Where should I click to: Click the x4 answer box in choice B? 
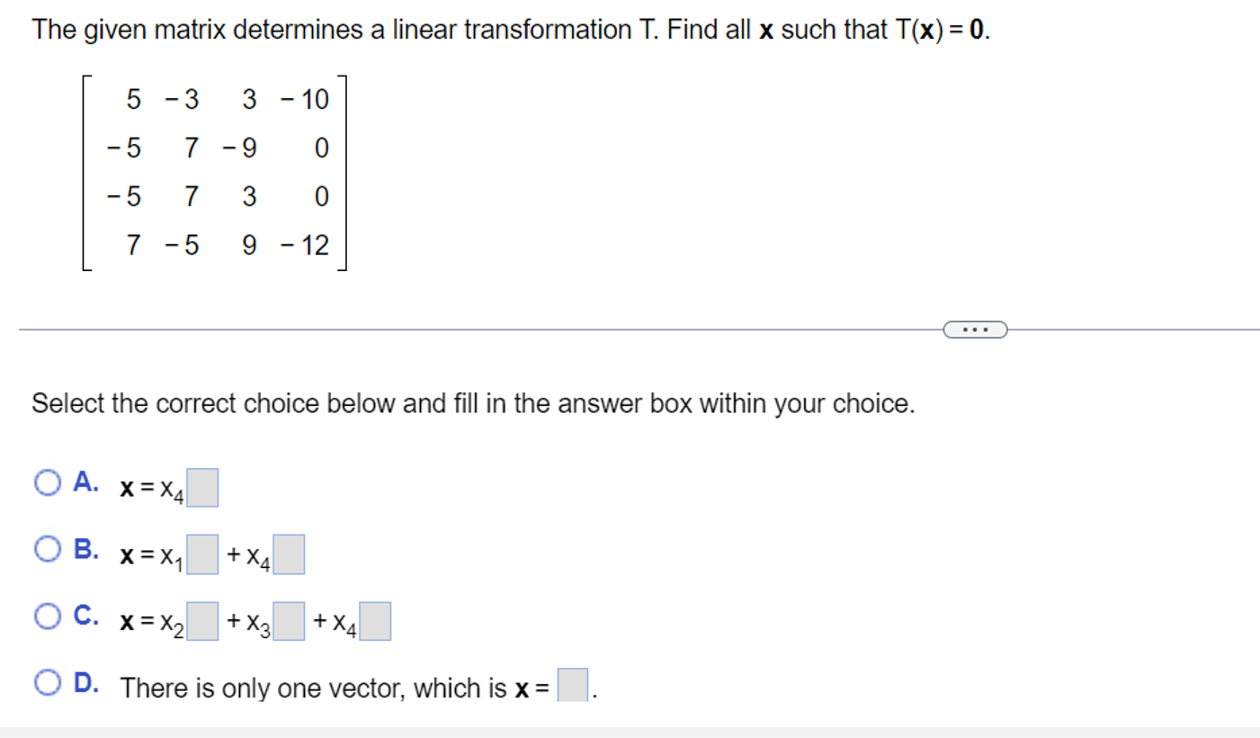pos(288,555)
